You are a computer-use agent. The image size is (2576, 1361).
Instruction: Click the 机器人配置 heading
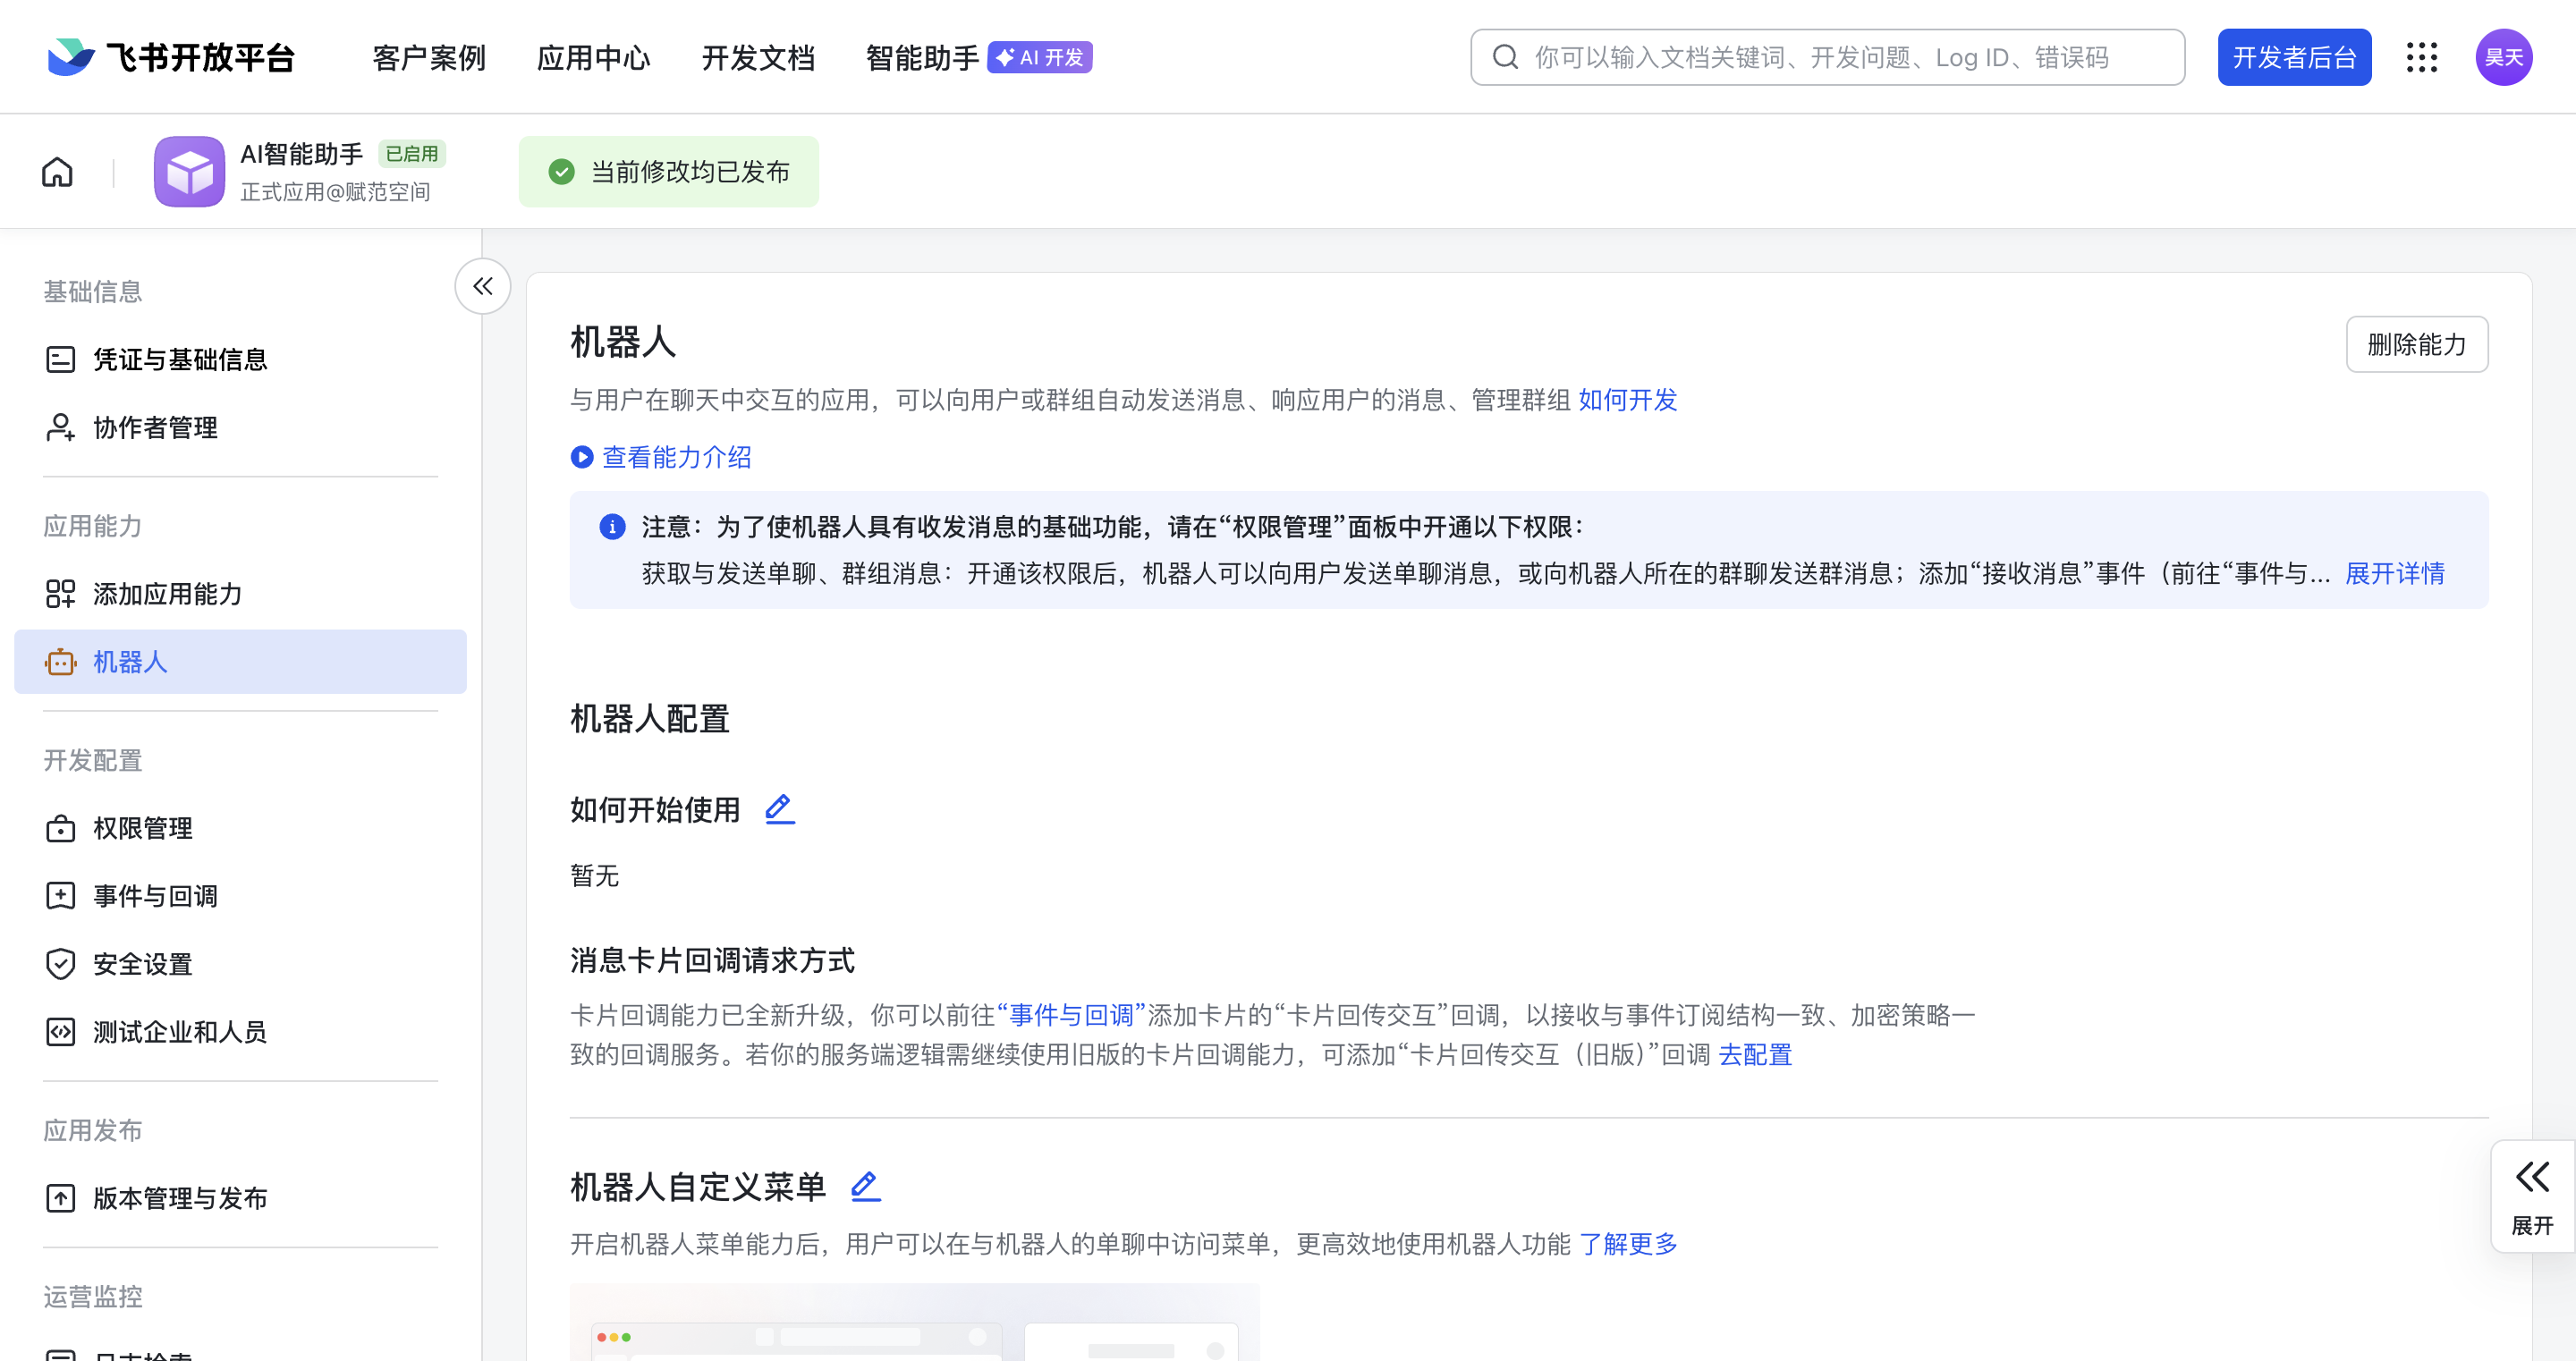(650, 718)
